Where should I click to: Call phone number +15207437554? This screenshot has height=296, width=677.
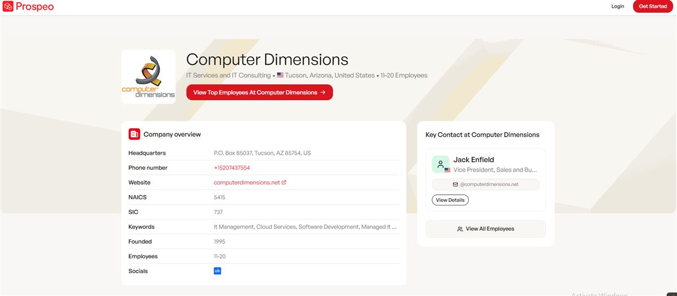coord(232,168)
